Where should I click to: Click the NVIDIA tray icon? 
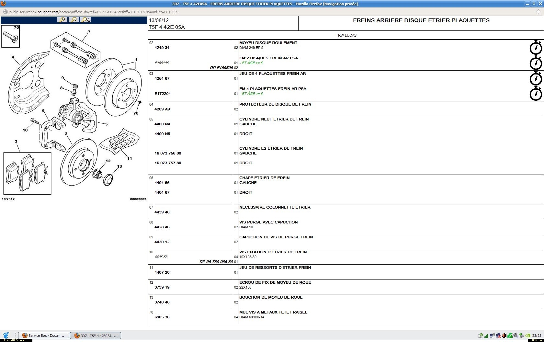click(527, 336)
